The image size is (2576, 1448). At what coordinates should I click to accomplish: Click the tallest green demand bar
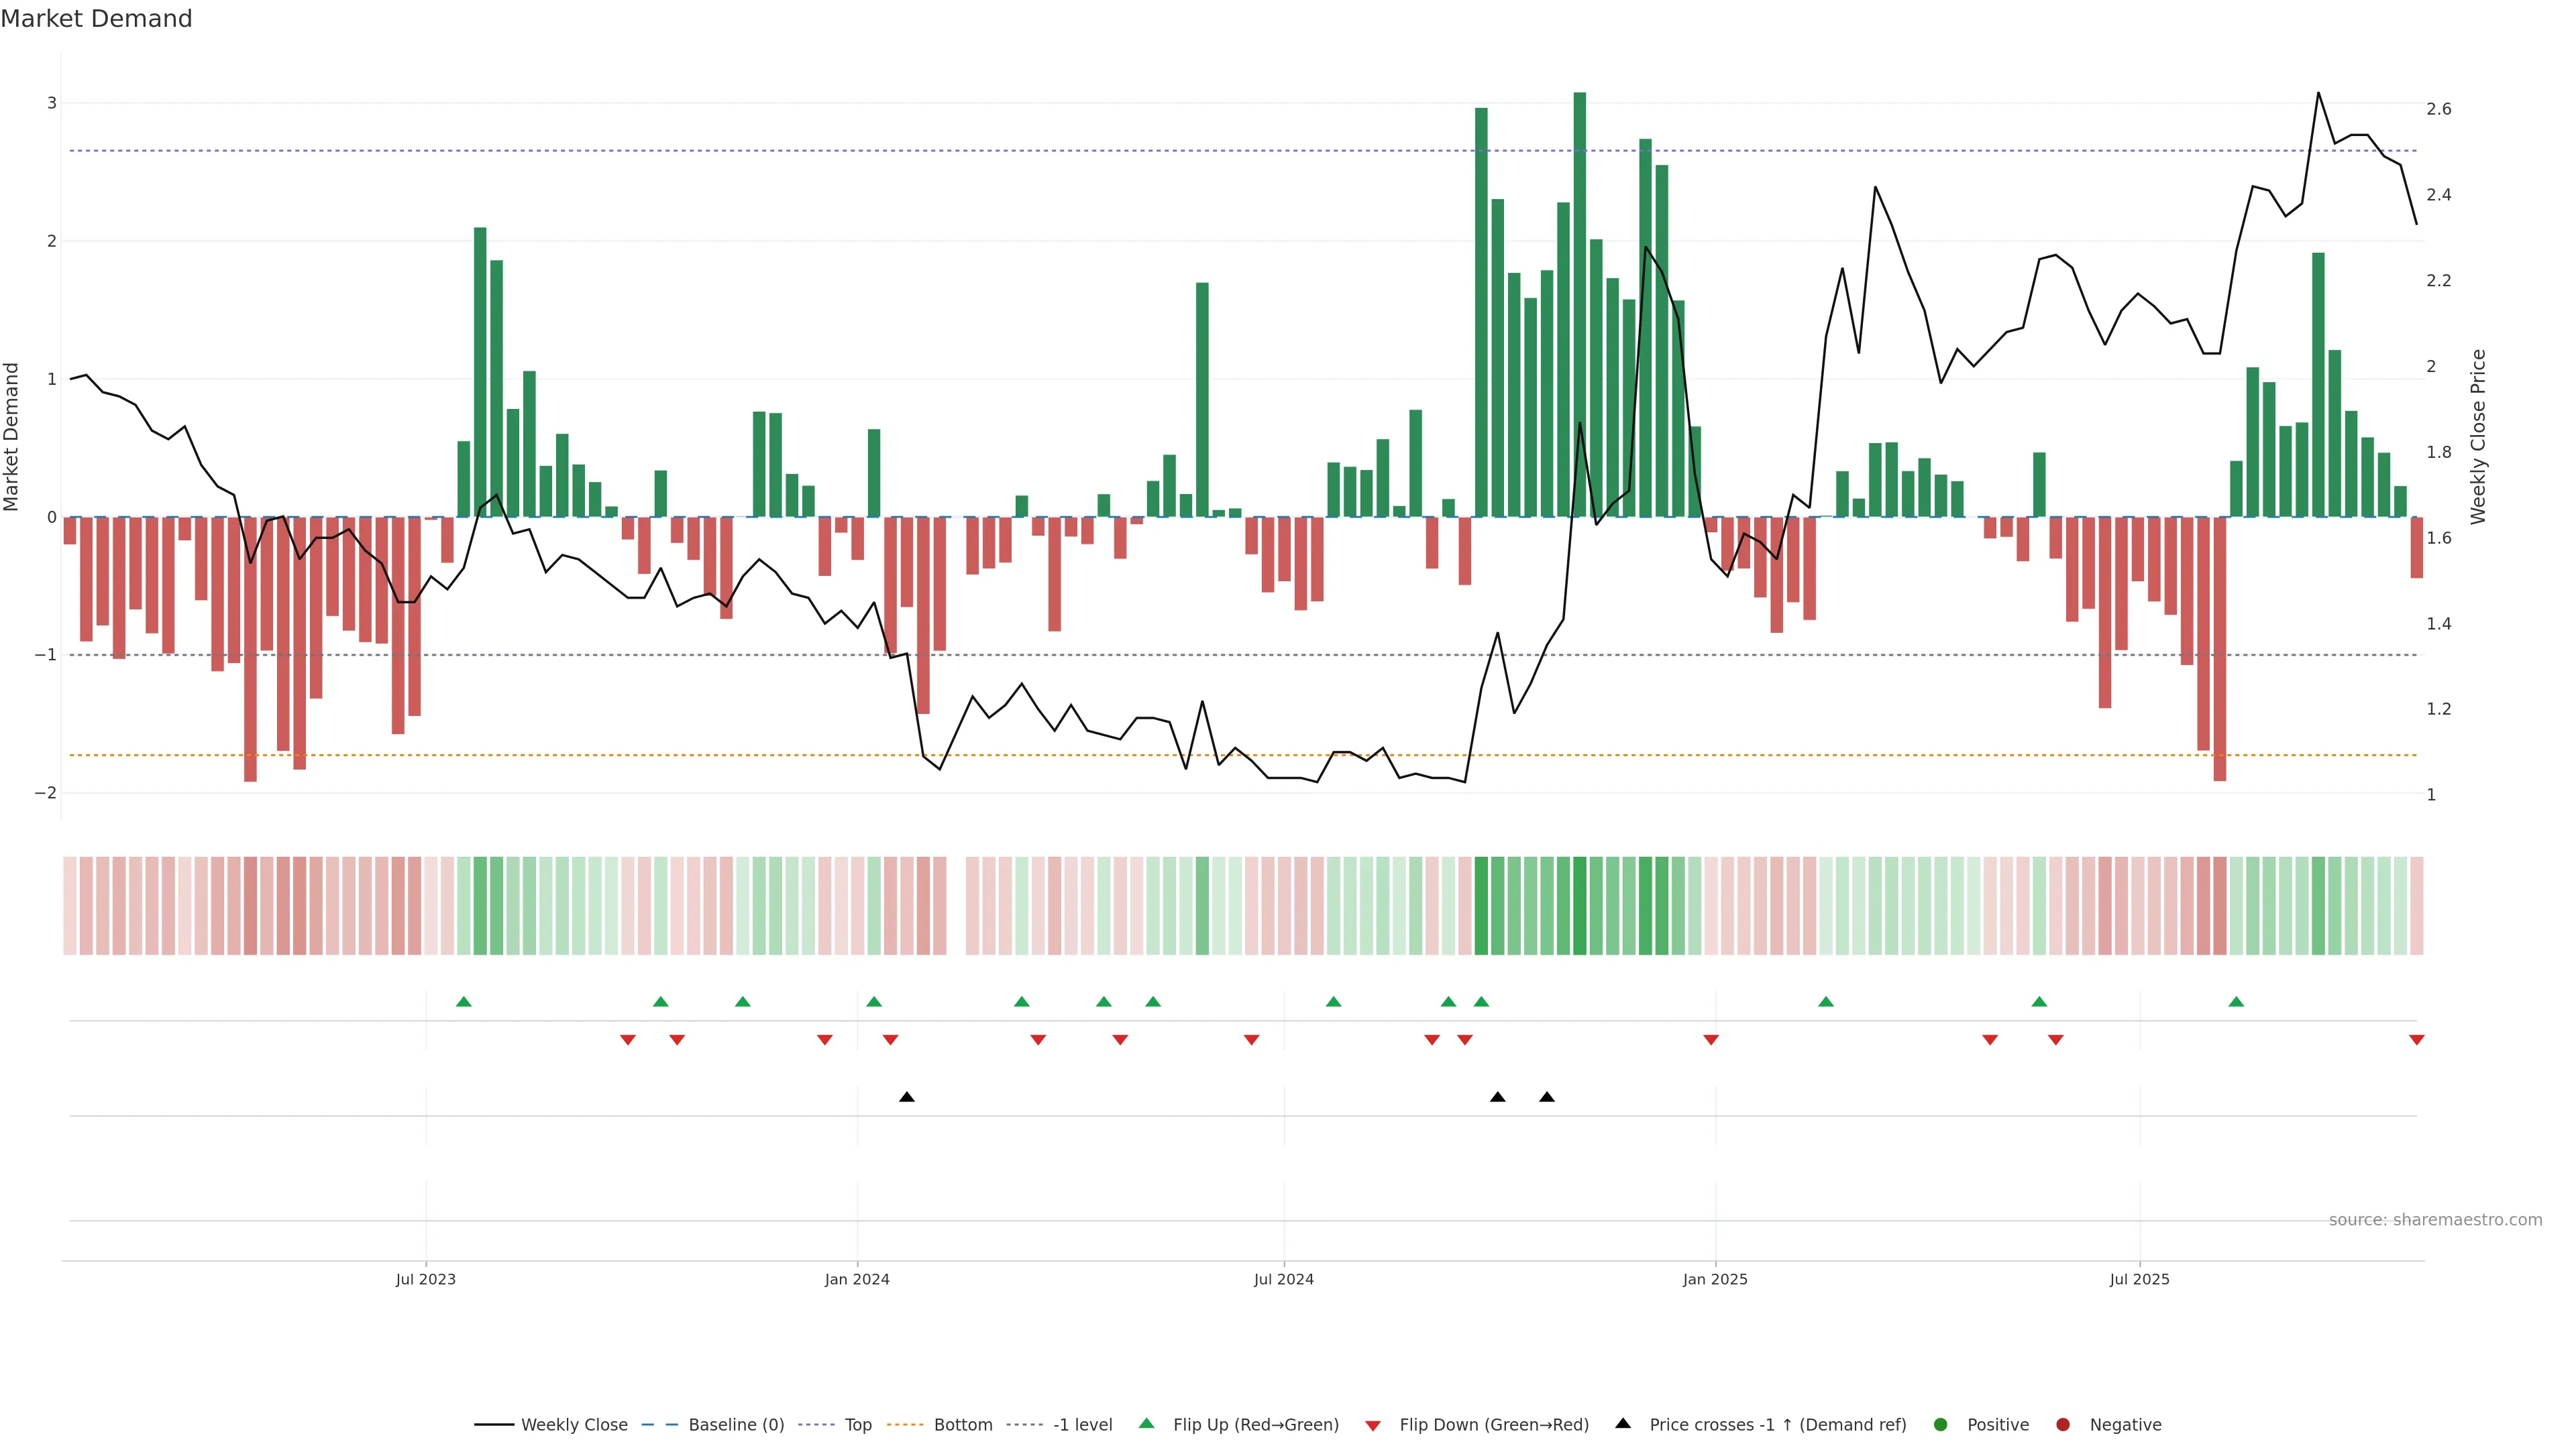(1579, 300)
